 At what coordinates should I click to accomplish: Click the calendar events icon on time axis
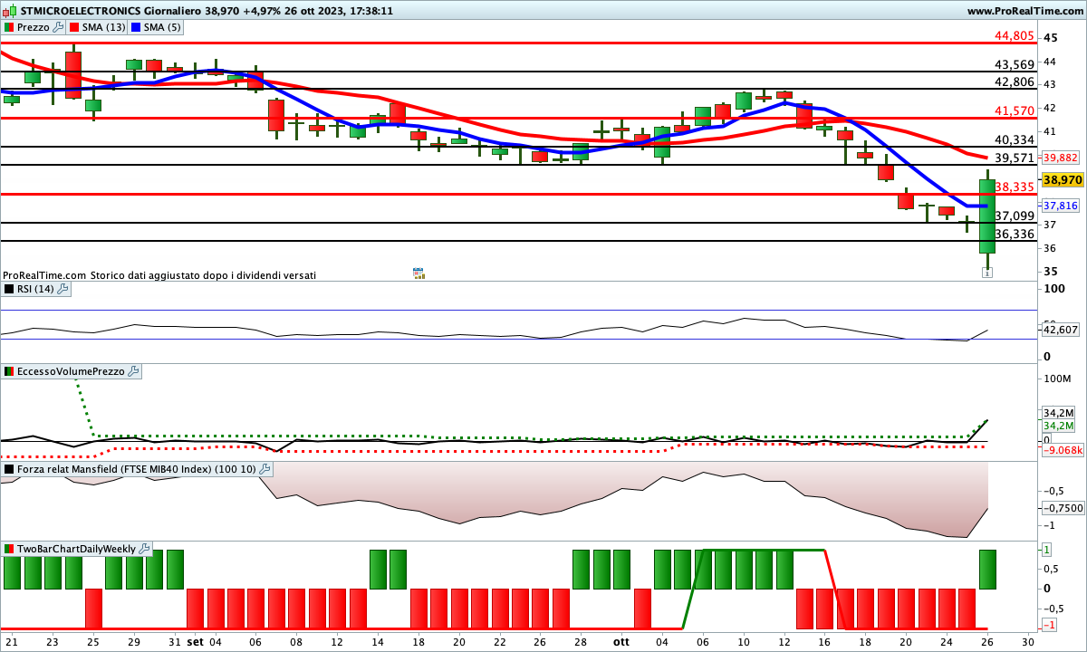coord(418,272)
